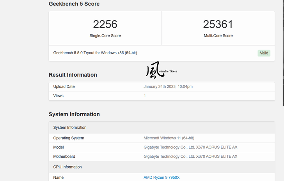The image size is (284, 181).
Task: Click the Views row label
Action: (59, 96)
